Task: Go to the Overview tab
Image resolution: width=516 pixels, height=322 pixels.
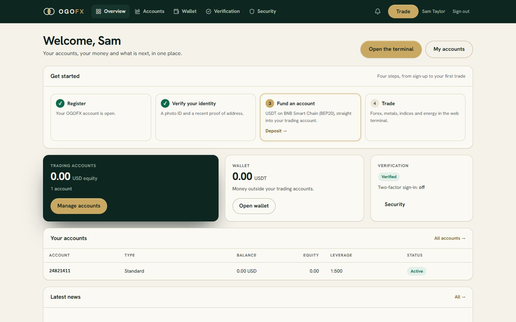Action: [111, 11]
